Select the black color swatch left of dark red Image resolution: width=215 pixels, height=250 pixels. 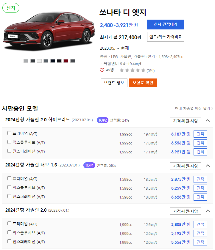point(59,61)
